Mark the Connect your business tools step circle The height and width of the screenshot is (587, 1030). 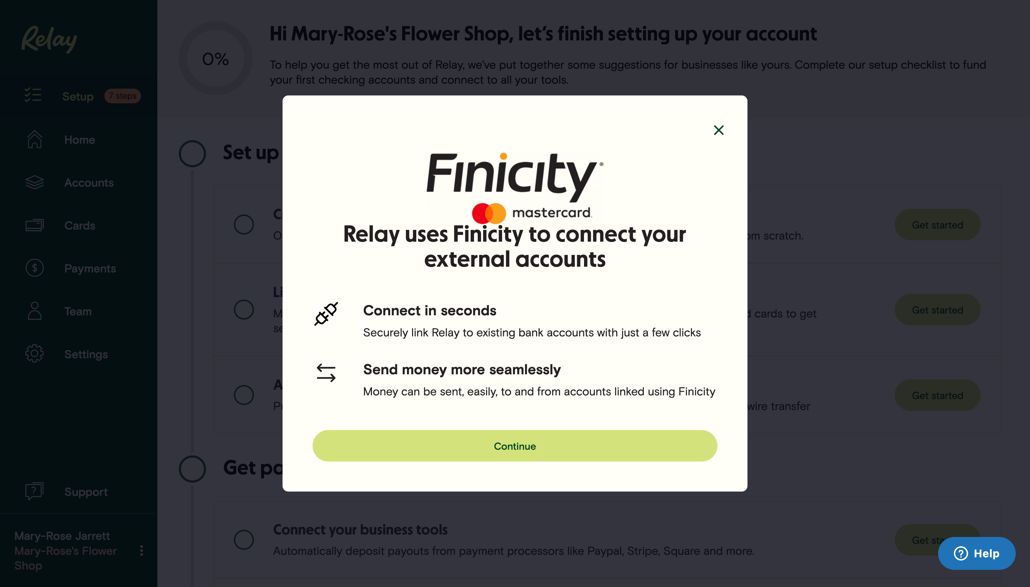pos(244,539)
